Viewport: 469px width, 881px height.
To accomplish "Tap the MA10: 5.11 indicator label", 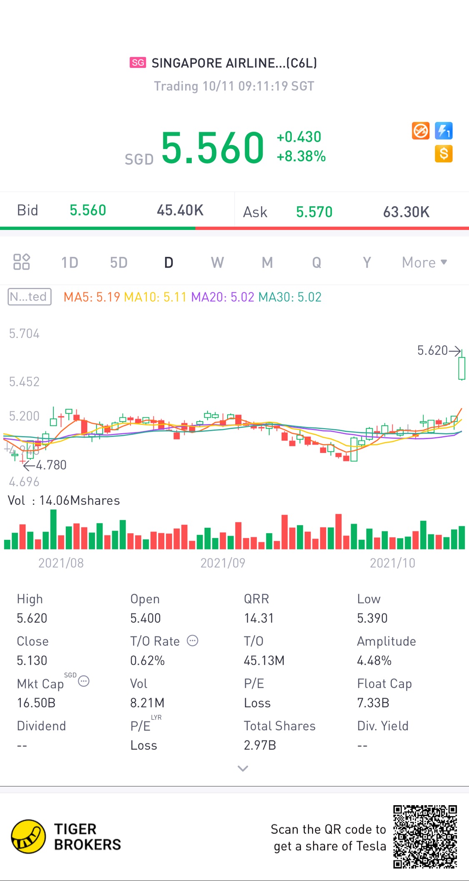I will pos(155,297).
